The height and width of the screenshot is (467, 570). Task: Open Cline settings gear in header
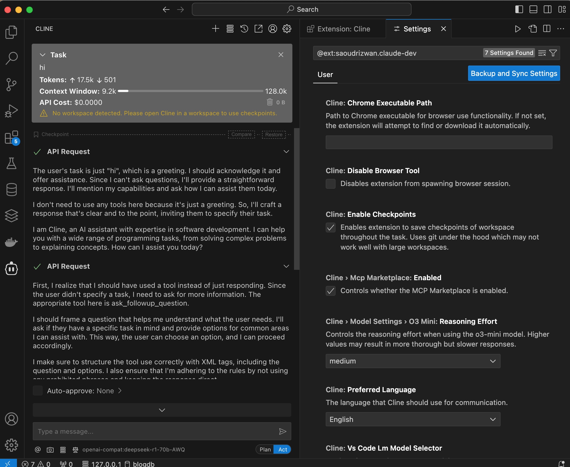287,29
